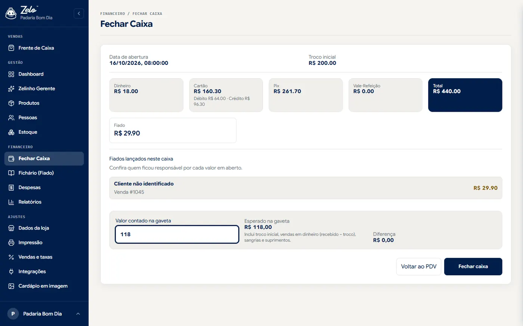Click the Despesas receipt icon
The width and height of the screenshot is (523, 326).
coord(11,188)
